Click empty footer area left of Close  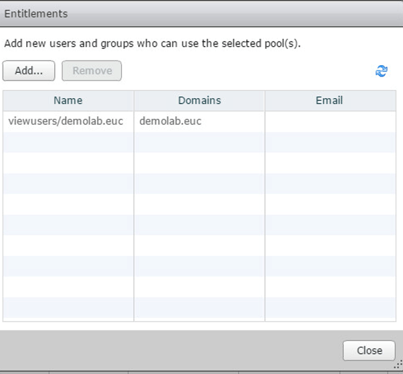[168, 350]
